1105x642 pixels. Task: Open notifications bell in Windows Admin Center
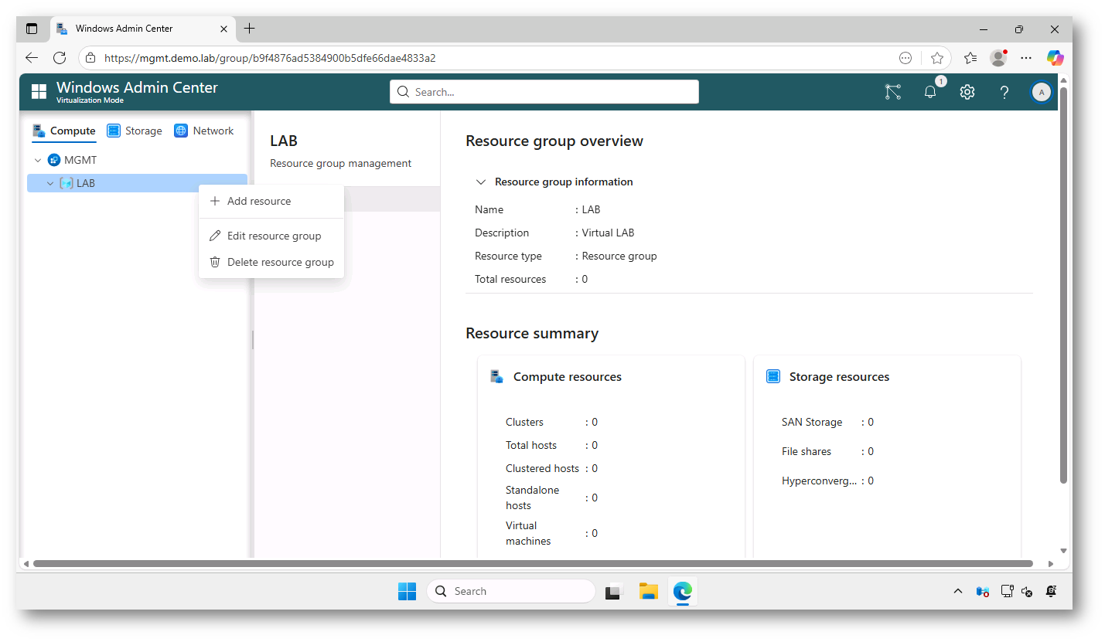[929, 92]
